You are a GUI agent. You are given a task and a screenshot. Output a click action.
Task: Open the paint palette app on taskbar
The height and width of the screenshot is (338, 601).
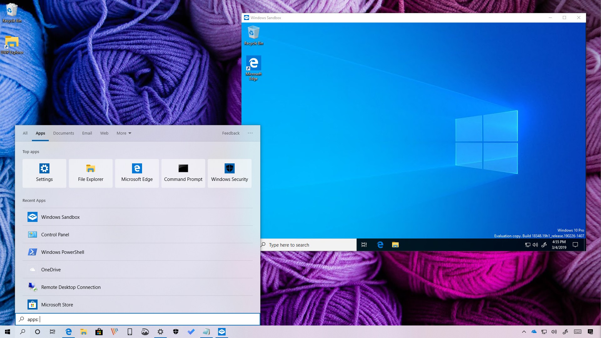[x=145, y=332]
